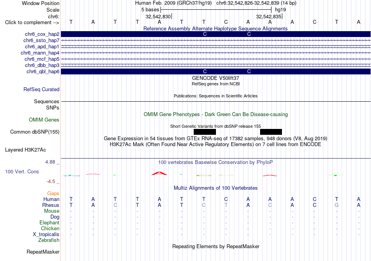The width and height of the screenshot is (371, 261).
Task: Click the 32,542,835 position marker
Action: [269, 16]
